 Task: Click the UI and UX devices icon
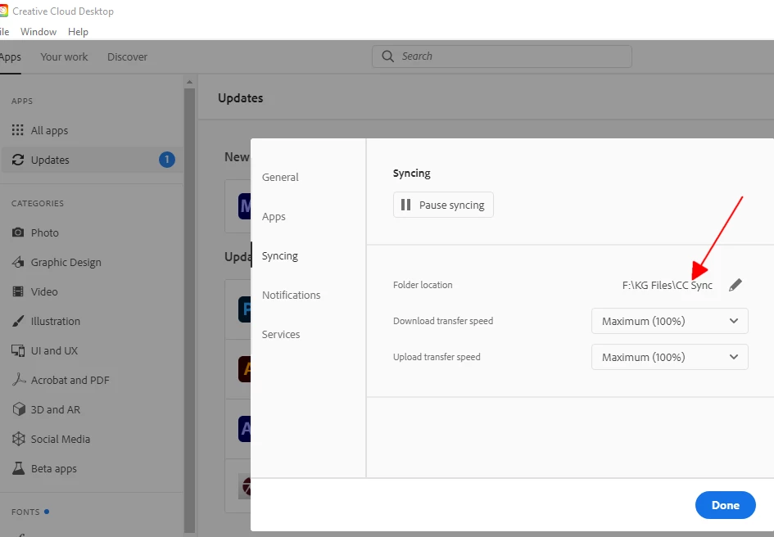(x=18, y=351)
